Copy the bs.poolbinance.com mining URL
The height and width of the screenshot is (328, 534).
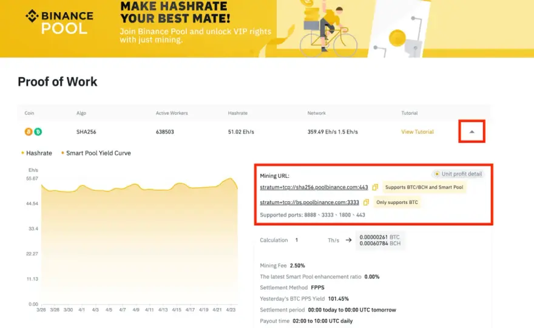click(x=366, y=202)
